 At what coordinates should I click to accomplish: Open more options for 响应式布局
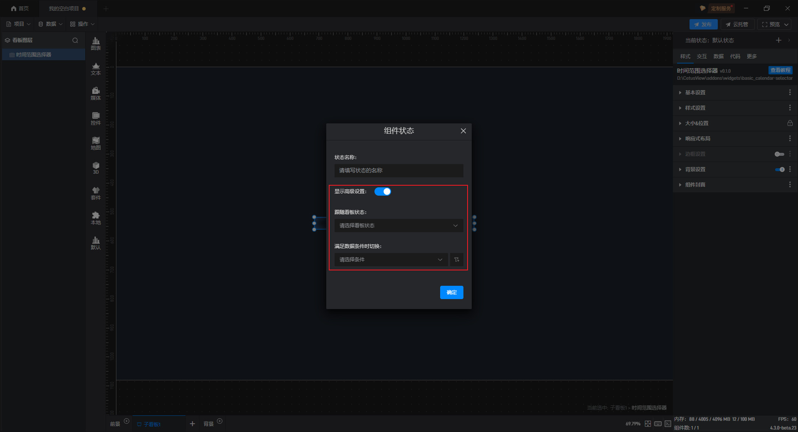(790, 138)
